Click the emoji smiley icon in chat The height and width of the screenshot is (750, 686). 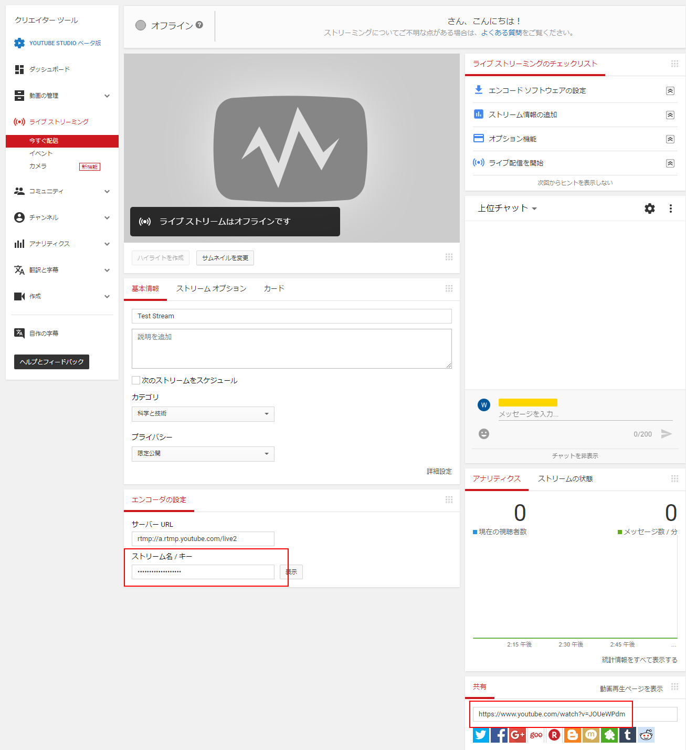tap(484, 434)
